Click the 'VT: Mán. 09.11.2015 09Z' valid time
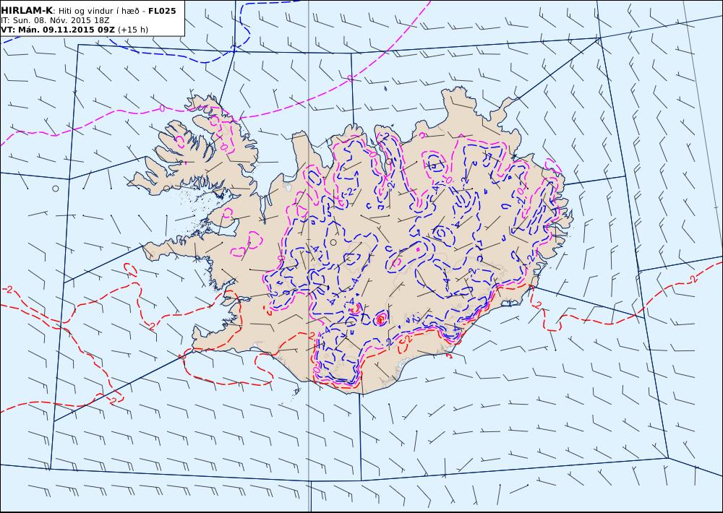723x513 pixels. coord(58,30)
